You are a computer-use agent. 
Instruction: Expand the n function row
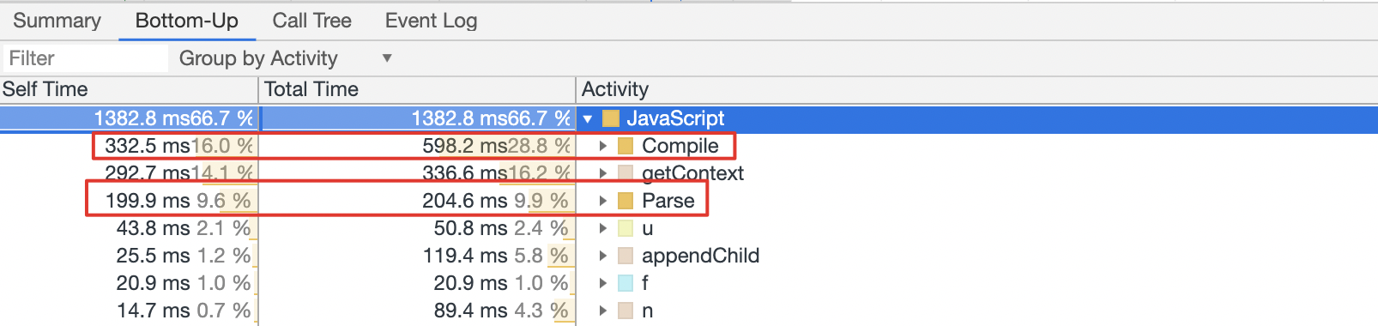602,311
